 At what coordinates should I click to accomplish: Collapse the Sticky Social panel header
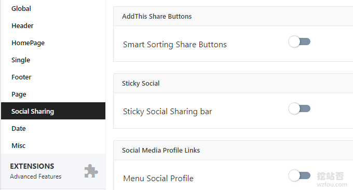point(233,83)
